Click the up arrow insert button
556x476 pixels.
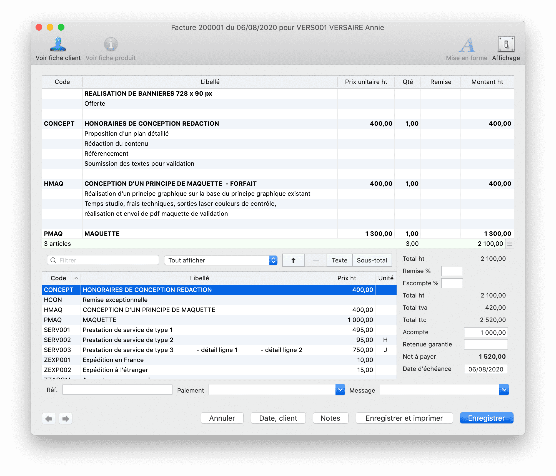point(293,260)
